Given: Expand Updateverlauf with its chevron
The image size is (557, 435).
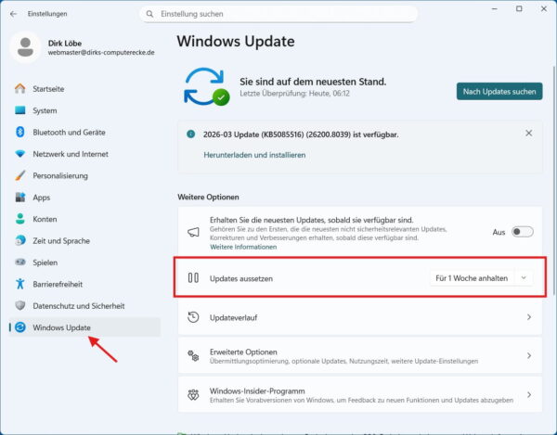Looking at the screenshot, I should pos(529,317).
